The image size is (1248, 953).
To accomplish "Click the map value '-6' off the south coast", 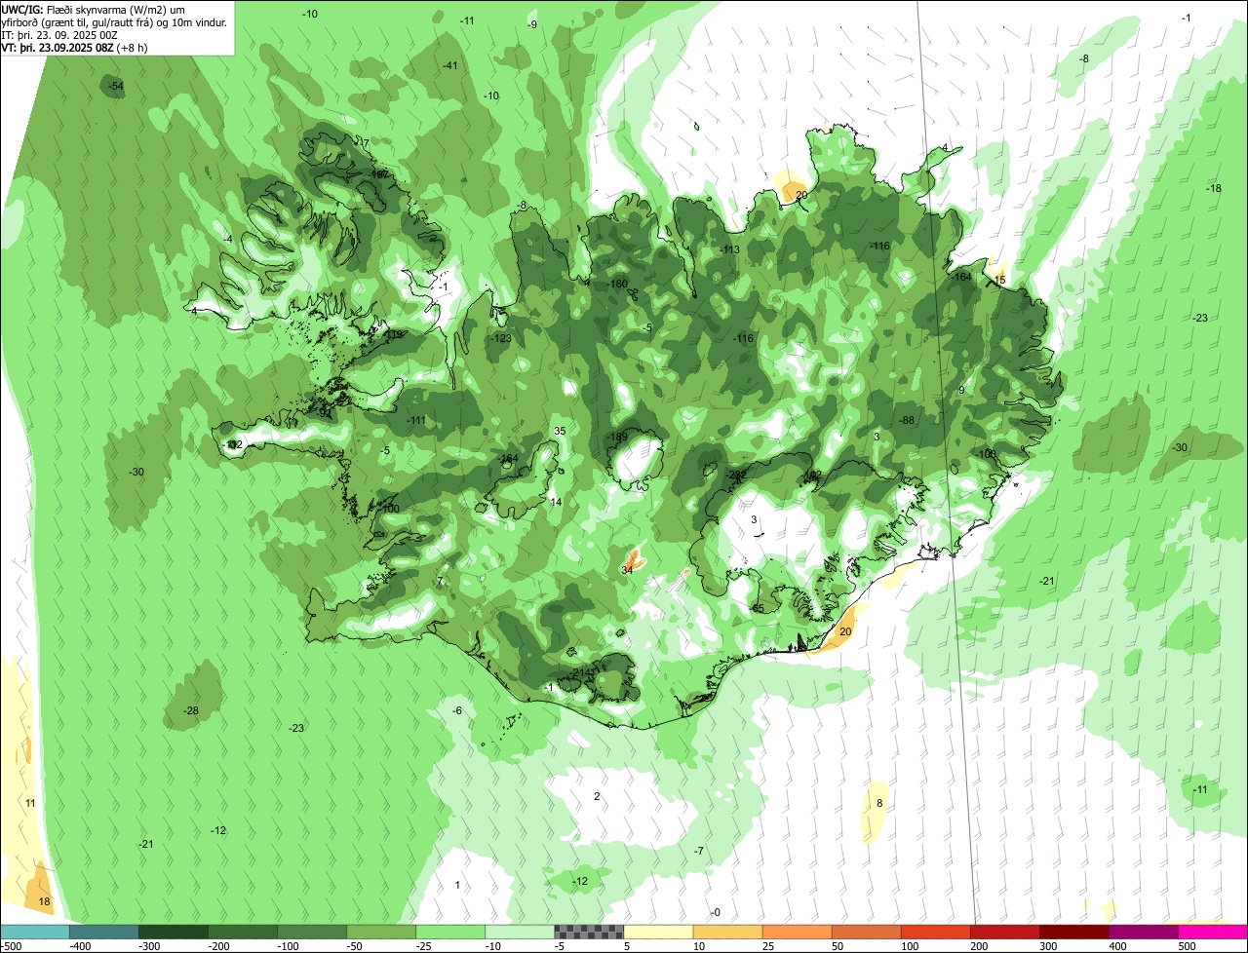I will 457,710.
